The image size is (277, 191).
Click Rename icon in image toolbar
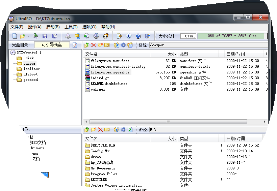pyautogui.click(x=107, y=45)
